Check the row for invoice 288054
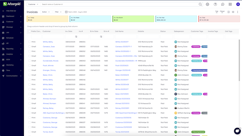242x136 pixels. pos(29,42)
